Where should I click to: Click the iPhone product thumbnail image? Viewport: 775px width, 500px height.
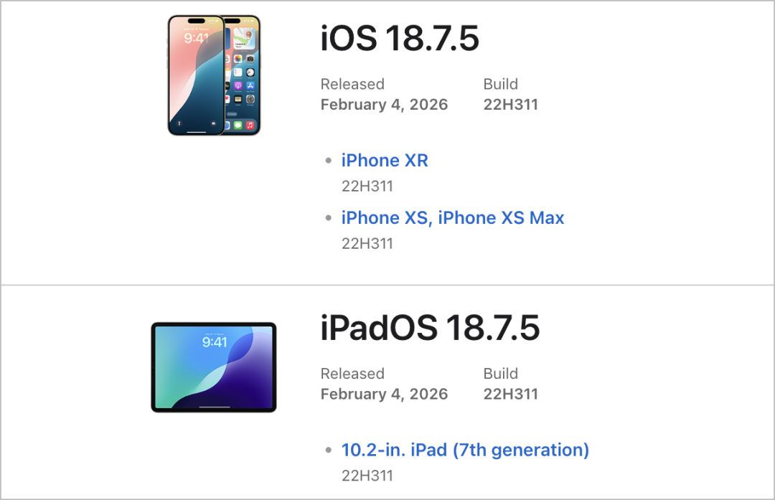pyautogui.click(x=214, y=74)
